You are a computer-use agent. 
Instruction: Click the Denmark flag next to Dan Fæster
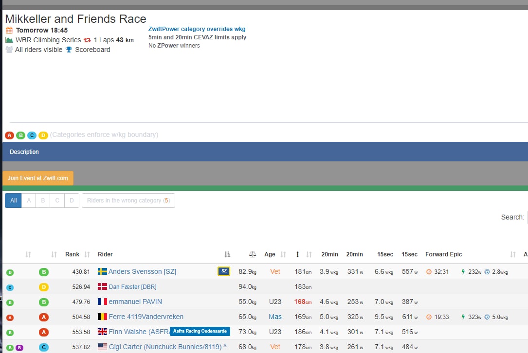[102, 286]
